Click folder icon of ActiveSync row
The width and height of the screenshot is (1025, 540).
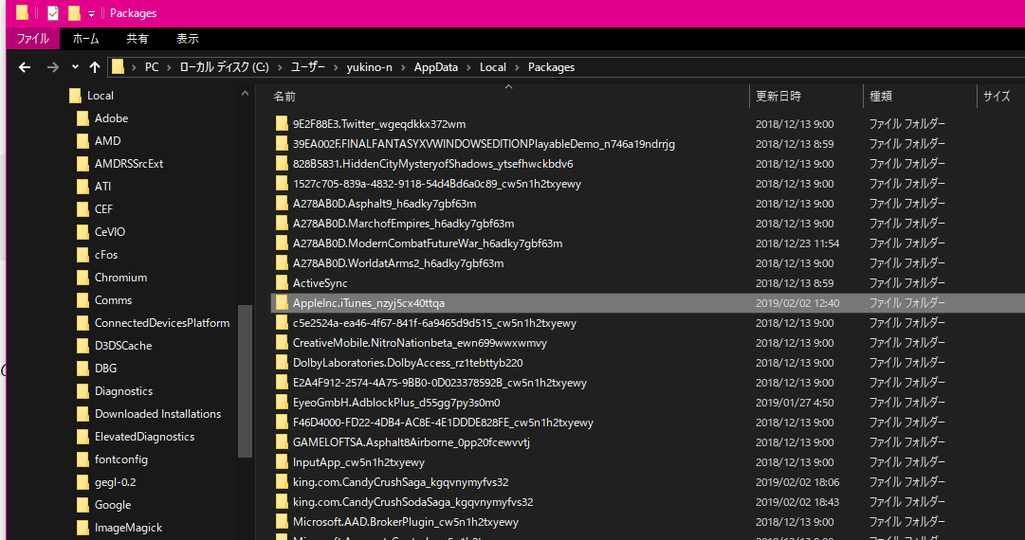tap(282, 283)
